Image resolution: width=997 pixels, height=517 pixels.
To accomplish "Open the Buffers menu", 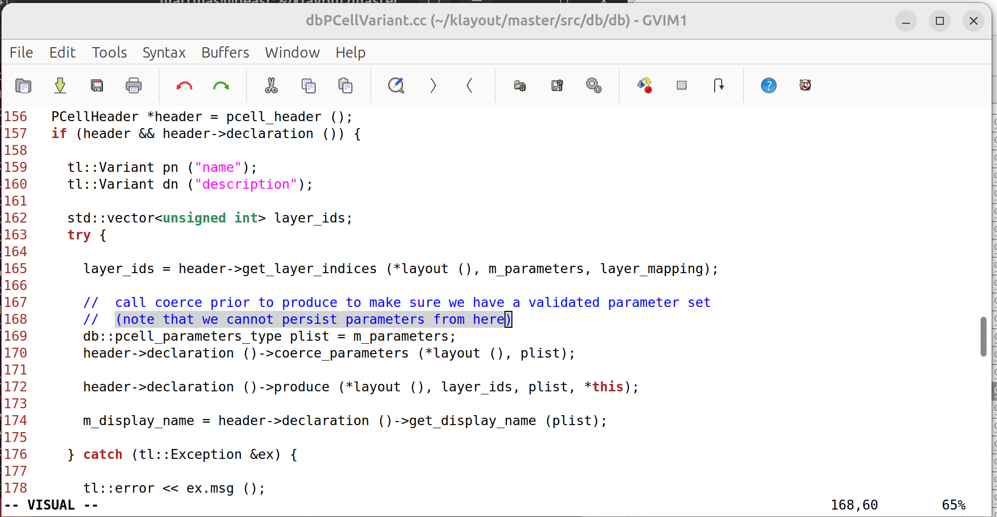I will click(x=225, y=53).
